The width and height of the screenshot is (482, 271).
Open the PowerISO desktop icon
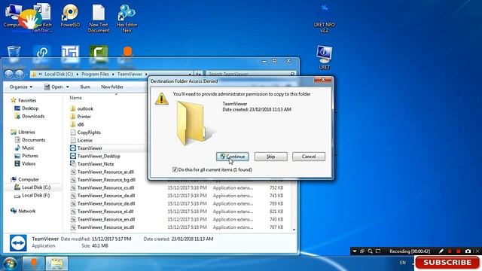[70, 16]
